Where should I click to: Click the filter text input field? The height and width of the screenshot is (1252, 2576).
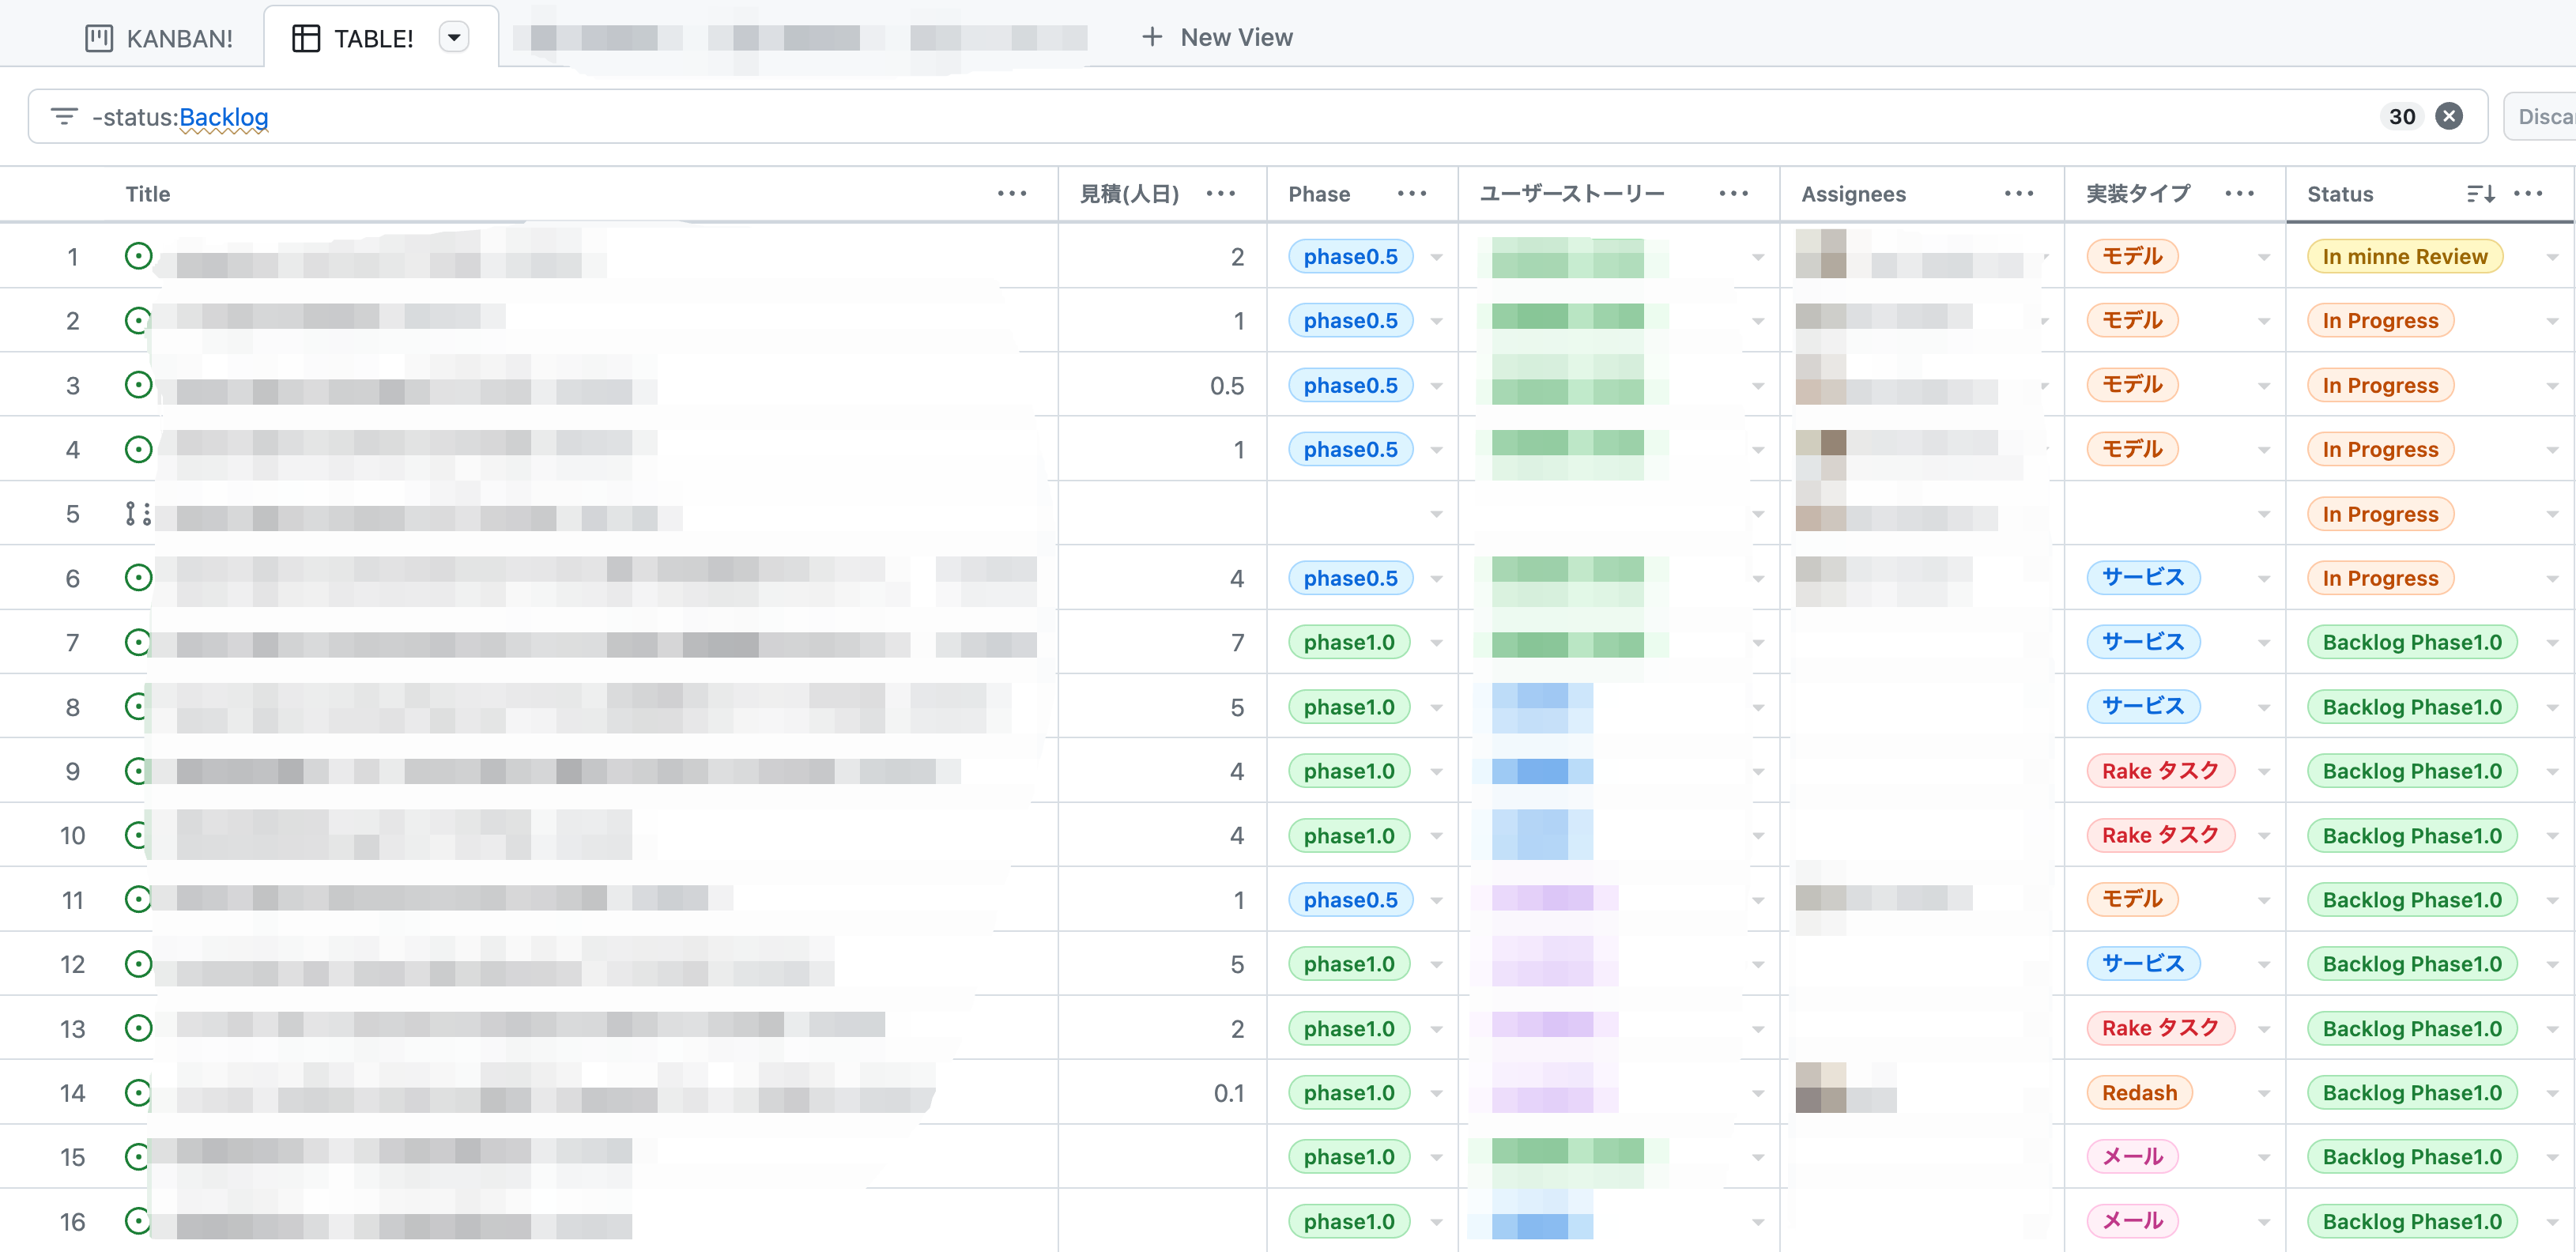click(x=1200, y=117)
